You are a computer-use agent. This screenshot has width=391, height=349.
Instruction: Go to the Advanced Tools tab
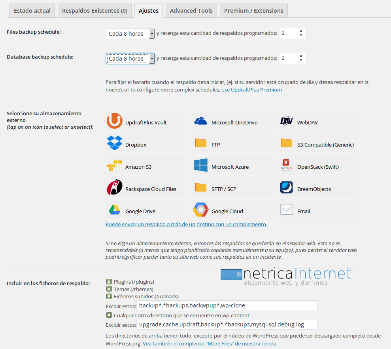point(191,11)
